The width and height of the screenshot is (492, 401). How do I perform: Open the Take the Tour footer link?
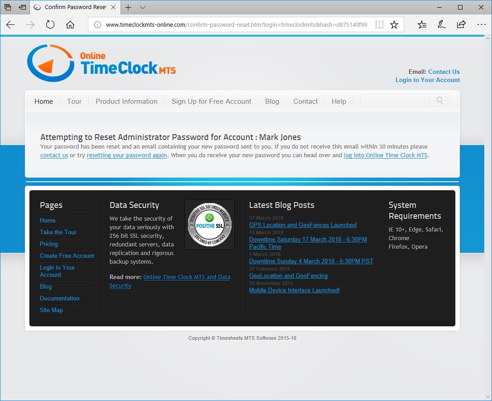[58, 232]
